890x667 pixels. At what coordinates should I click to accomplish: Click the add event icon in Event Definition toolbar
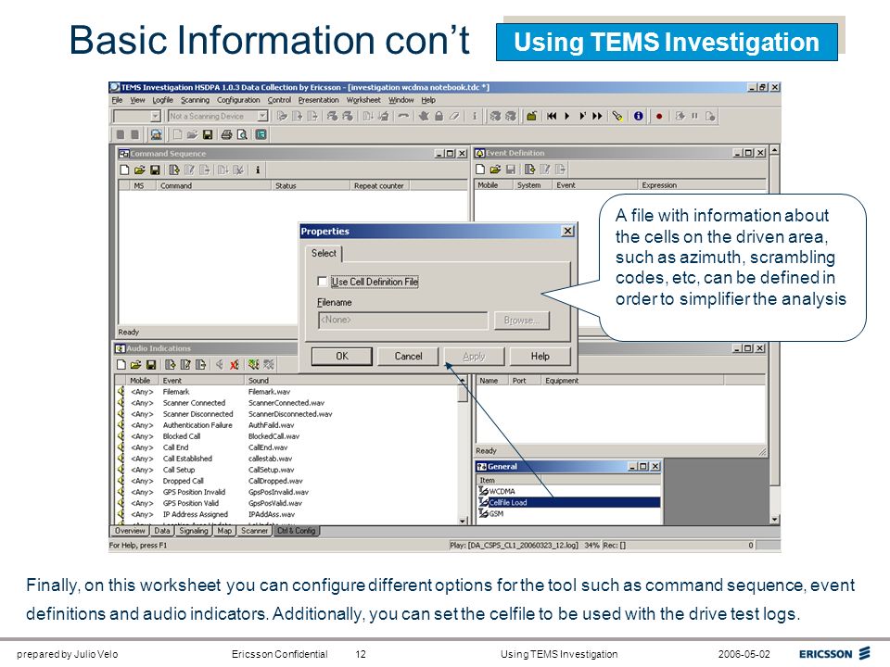pos(529,169)
